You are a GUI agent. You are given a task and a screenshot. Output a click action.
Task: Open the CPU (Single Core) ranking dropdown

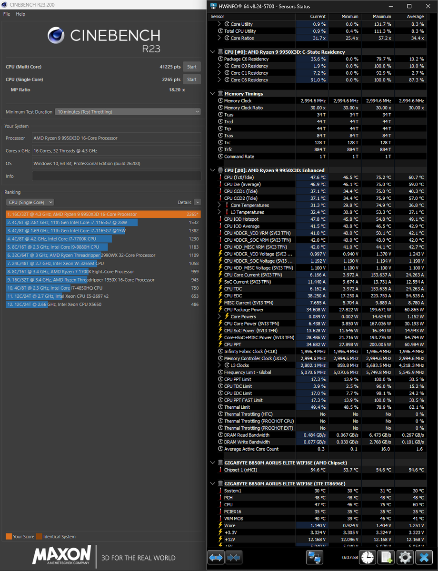coord(30,202)
